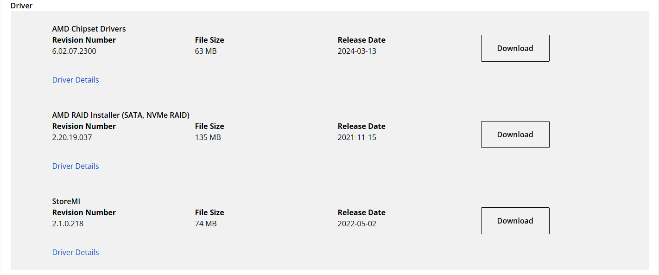Download the AMD RAID Installer
This screenshot has width=659, height=275.
pyautogui.click(x=515, y=134)
